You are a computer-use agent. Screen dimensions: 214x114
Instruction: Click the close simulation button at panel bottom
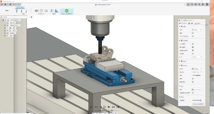coord(198,104)
